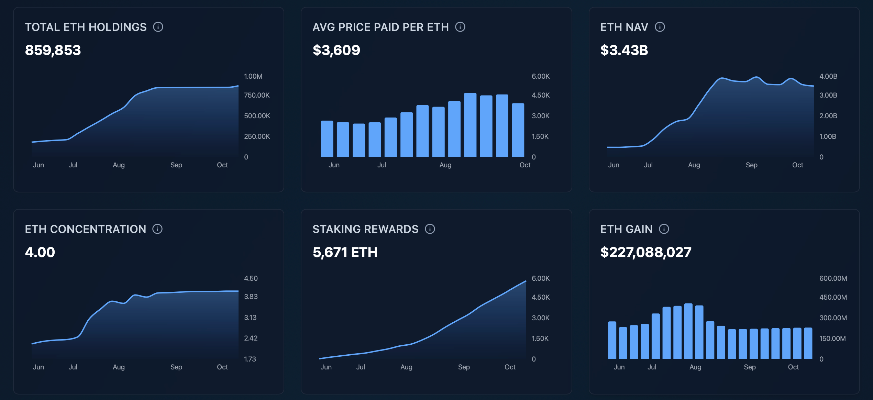The height and width of the screenshot is (400, 873).
Task: Click the ETH Concentration info icon
Action: 157,229
